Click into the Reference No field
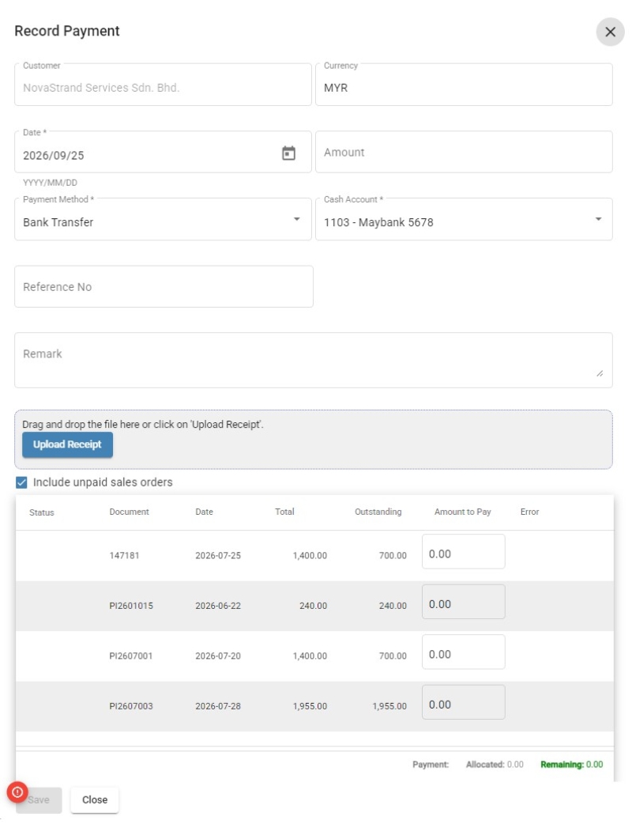632x824 pixels. (164, 286)
